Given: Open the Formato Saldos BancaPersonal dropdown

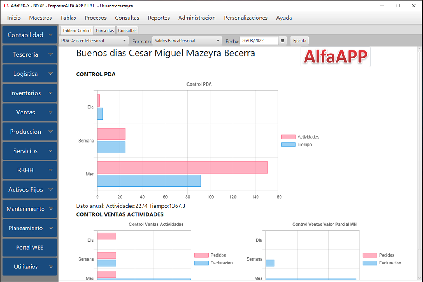Looking at the screenshot, I should [187, 41].
